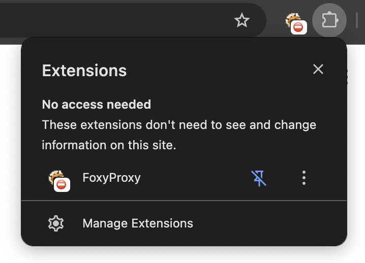Screen dimensions: 365x263
Task: Select the FoxyProxy extension name
Action: pos(111,178)
